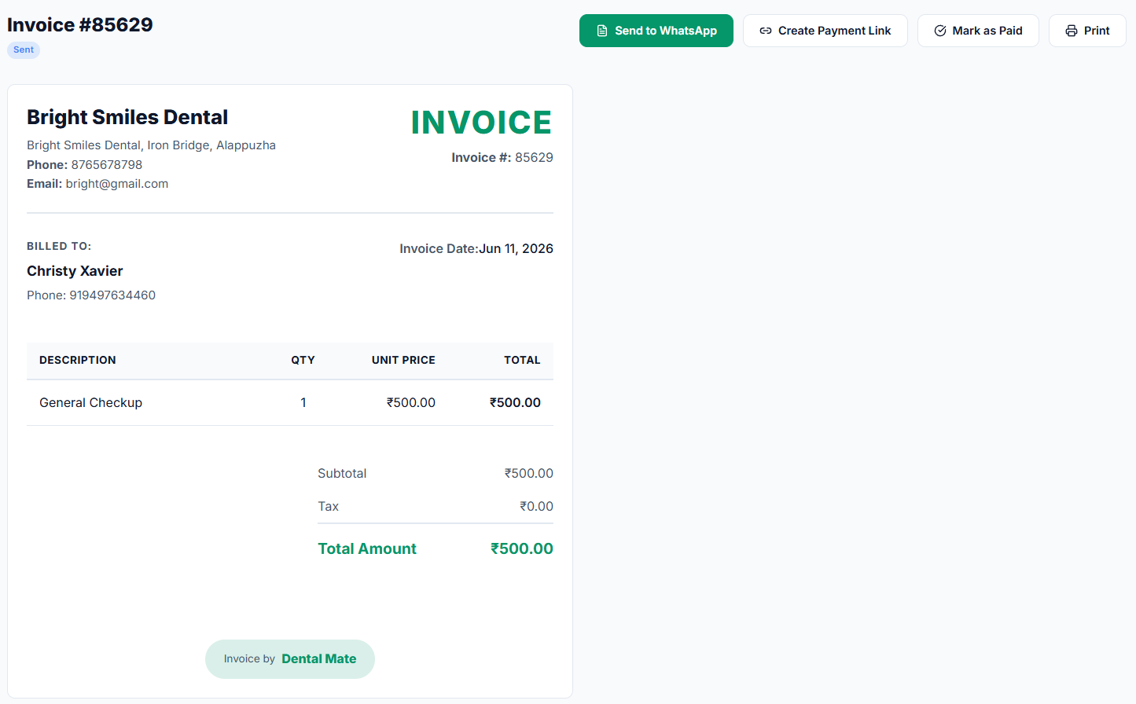Click the green Total Amount label

(367, 548)
